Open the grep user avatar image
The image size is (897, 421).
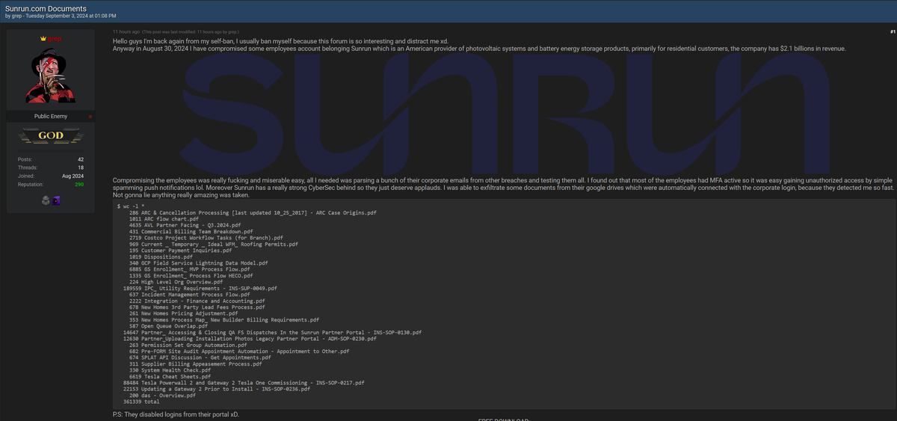51,76
